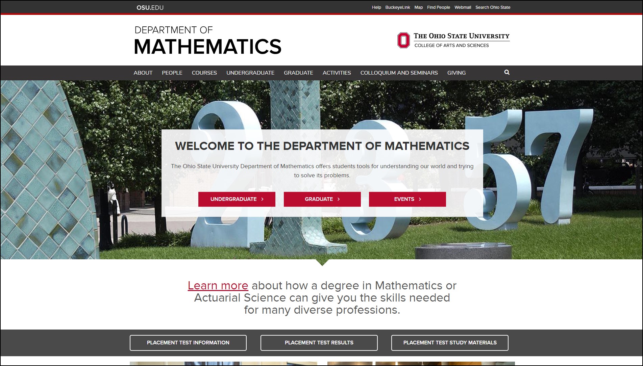The image size is (643, 366).
Task: Open the OSU.EDU home link
Action: pyautogui.click(x=150, y=7)
